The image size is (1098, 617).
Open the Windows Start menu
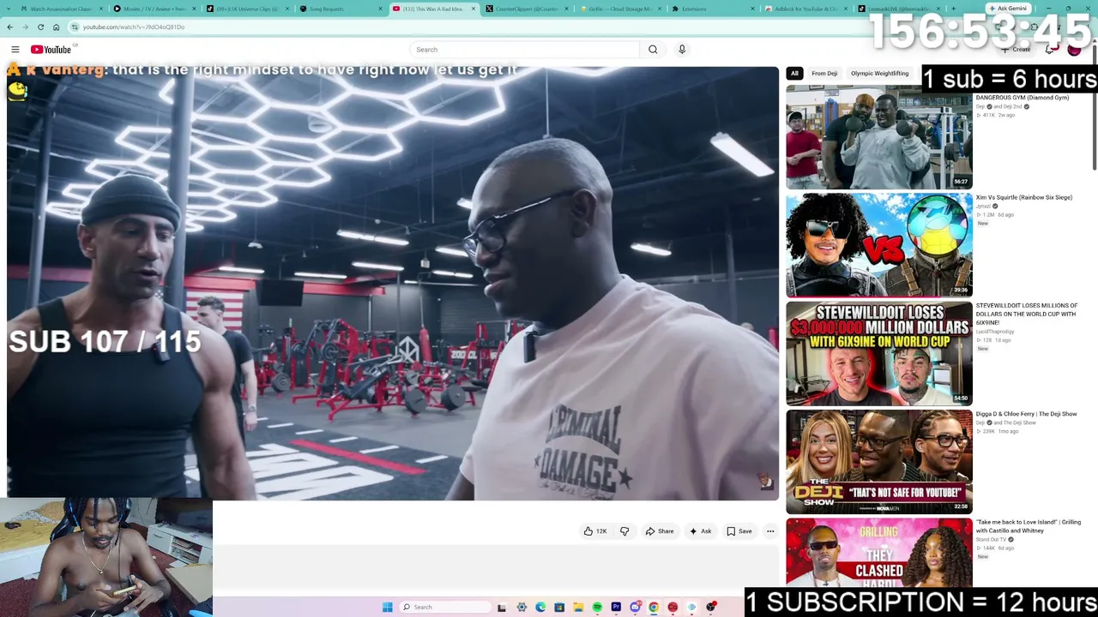(x=388, y=608)
